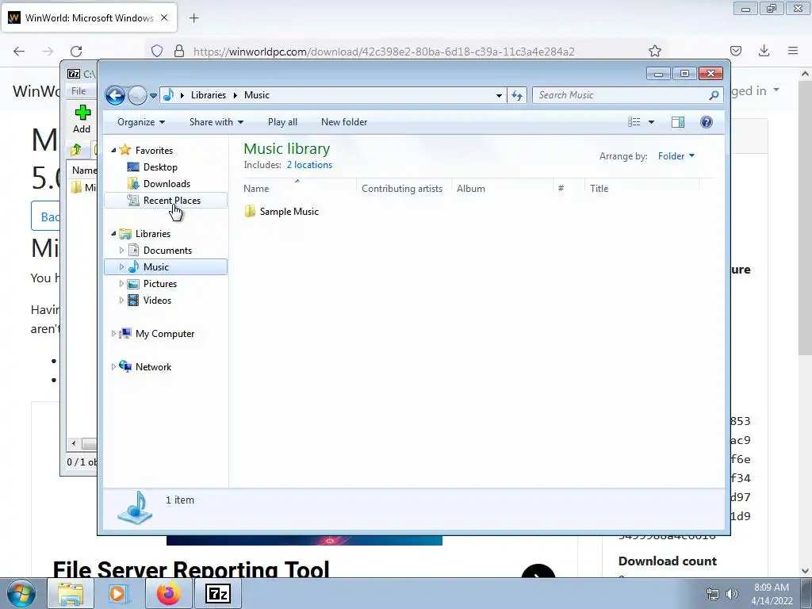Expand the Pictures library node
The image size is (812, 609).
click(121, 284)
